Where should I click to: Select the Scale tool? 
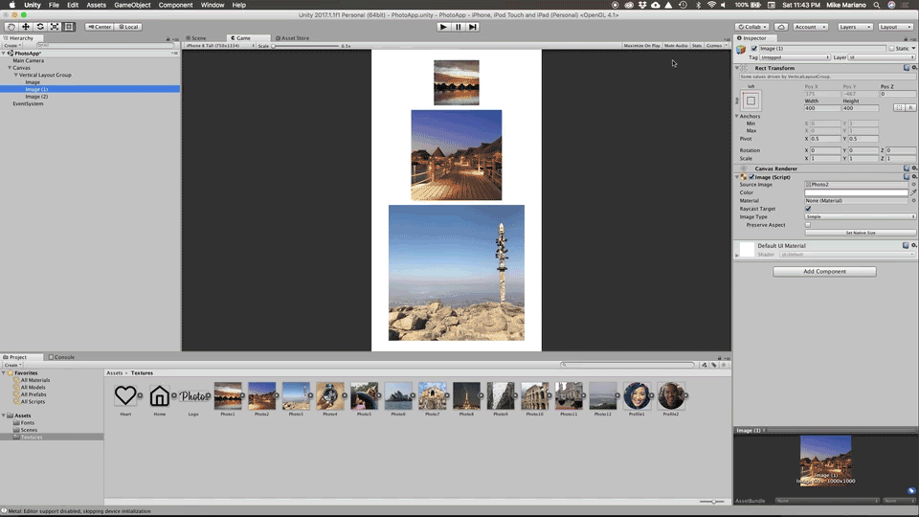(55, 27)
